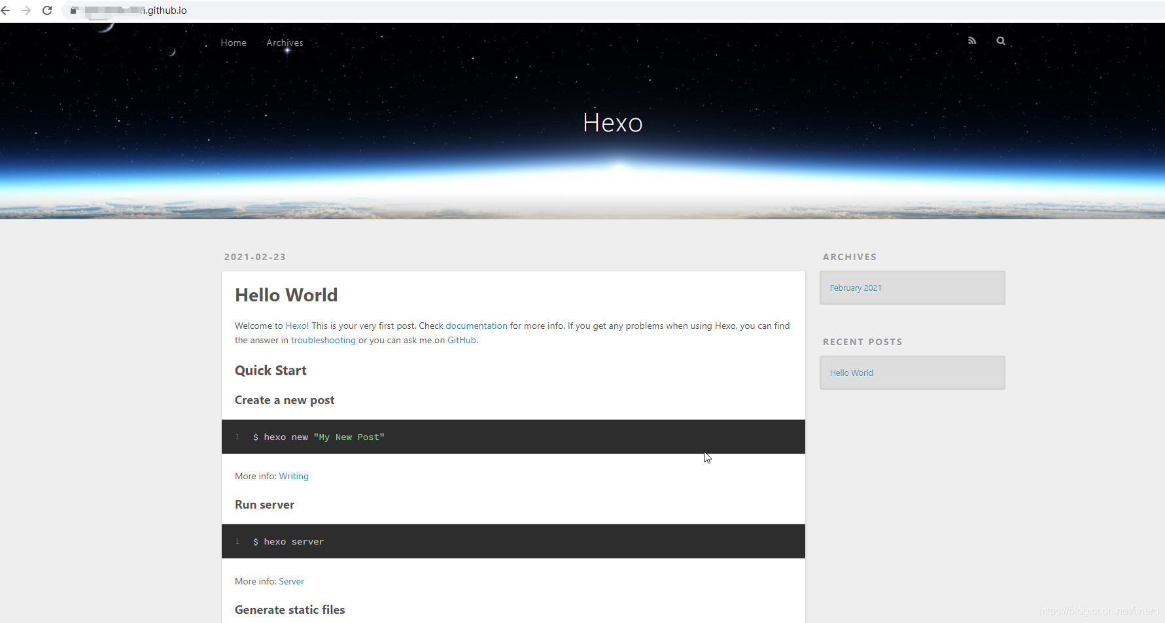Click the Quick Start heading
This screenshot has height=623, width=1165.
point(271,371)
